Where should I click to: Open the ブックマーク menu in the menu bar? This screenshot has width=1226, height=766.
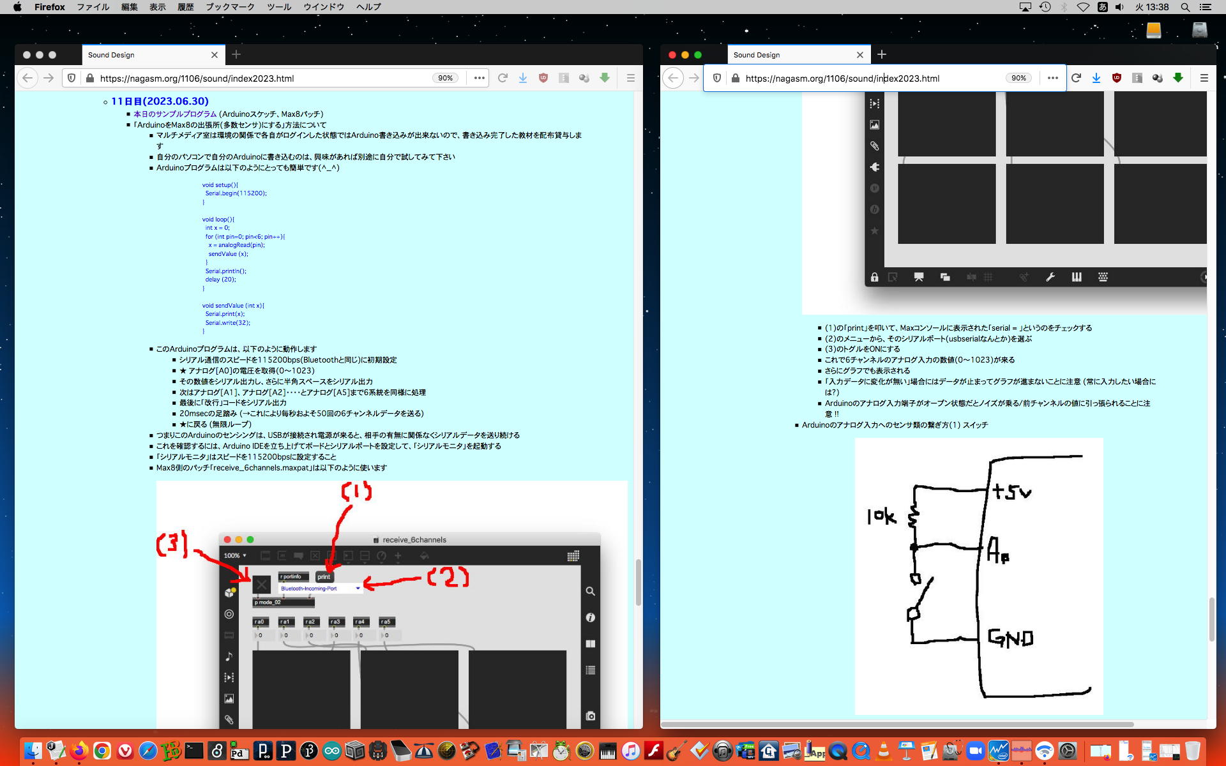[230, 7]
